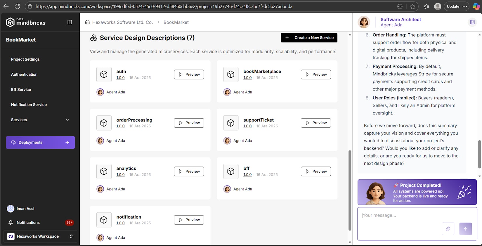
Task: Click the supportTicket service cube icon
Action: pos(231,123)
